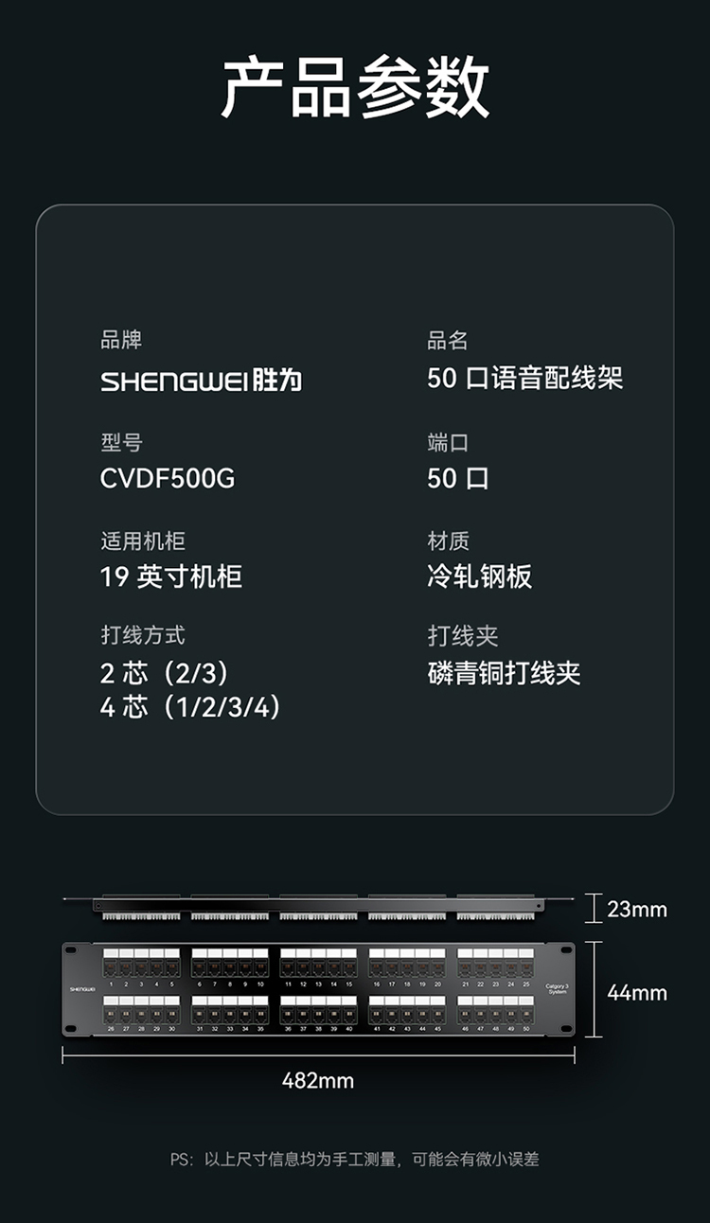Click the 50 口语音配线架 product name

524,379
